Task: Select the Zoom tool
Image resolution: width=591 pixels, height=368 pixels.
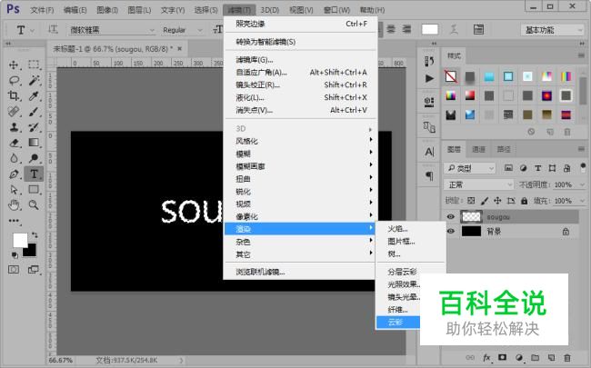Action: point(34,205)
